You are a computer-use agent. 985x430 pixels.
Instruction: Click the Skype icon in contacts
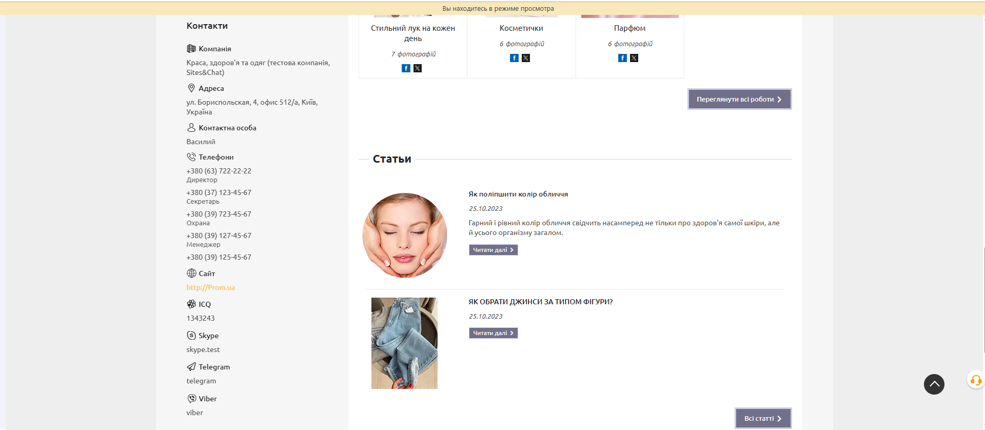tap(191, 336)
